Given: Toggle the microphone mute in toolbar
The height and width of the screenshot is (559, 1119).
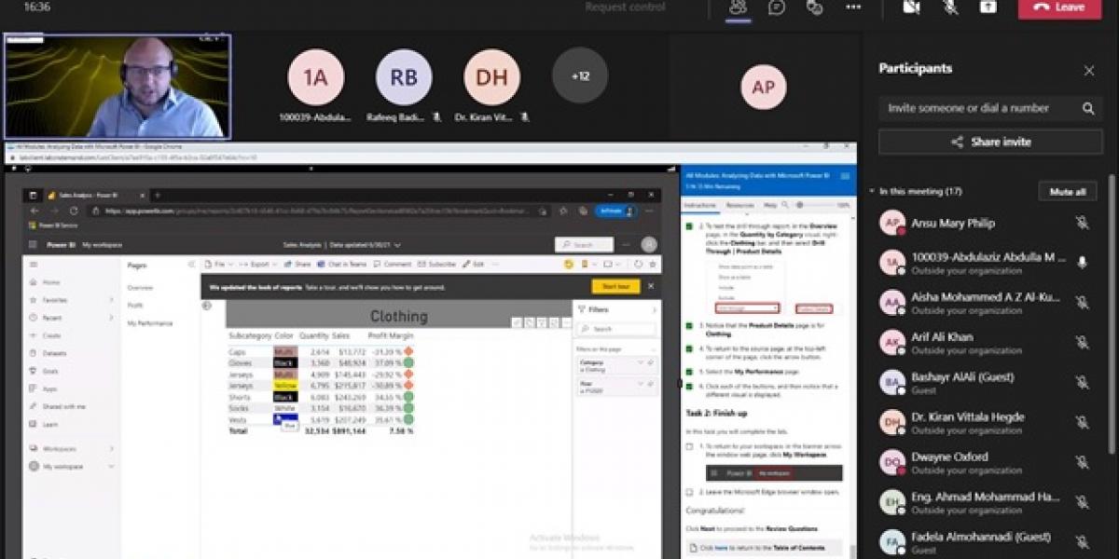Looking at the screenshot, I should click(950, 7).
